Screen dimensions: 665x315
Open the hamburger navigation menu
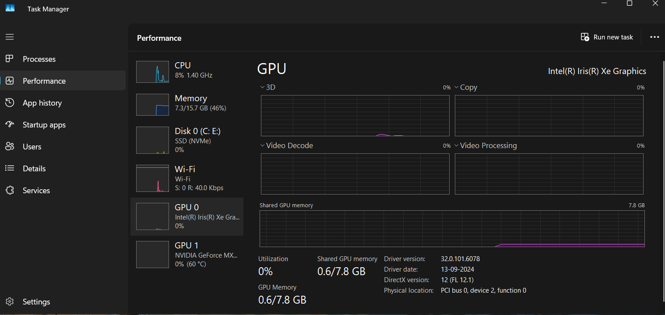tap(10, 37)
